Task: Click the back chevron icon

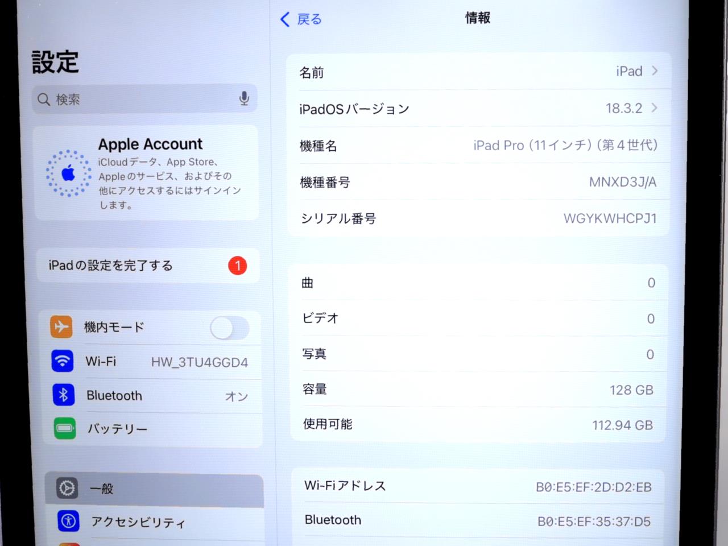Action: 286,19
